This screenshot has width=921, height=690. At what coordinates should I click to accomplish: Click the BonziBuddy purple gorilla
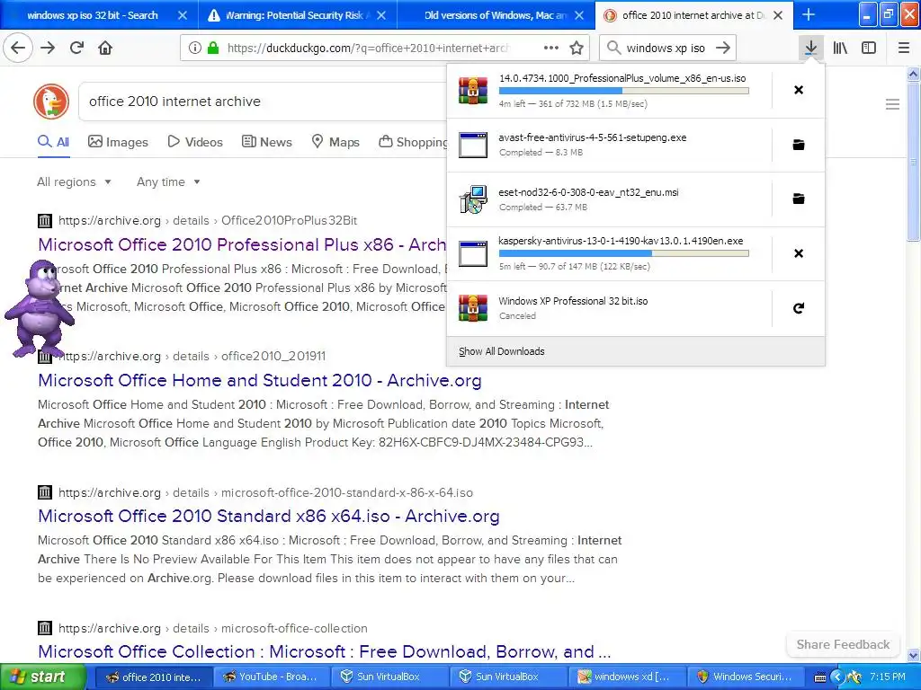[x=40, y=308]
